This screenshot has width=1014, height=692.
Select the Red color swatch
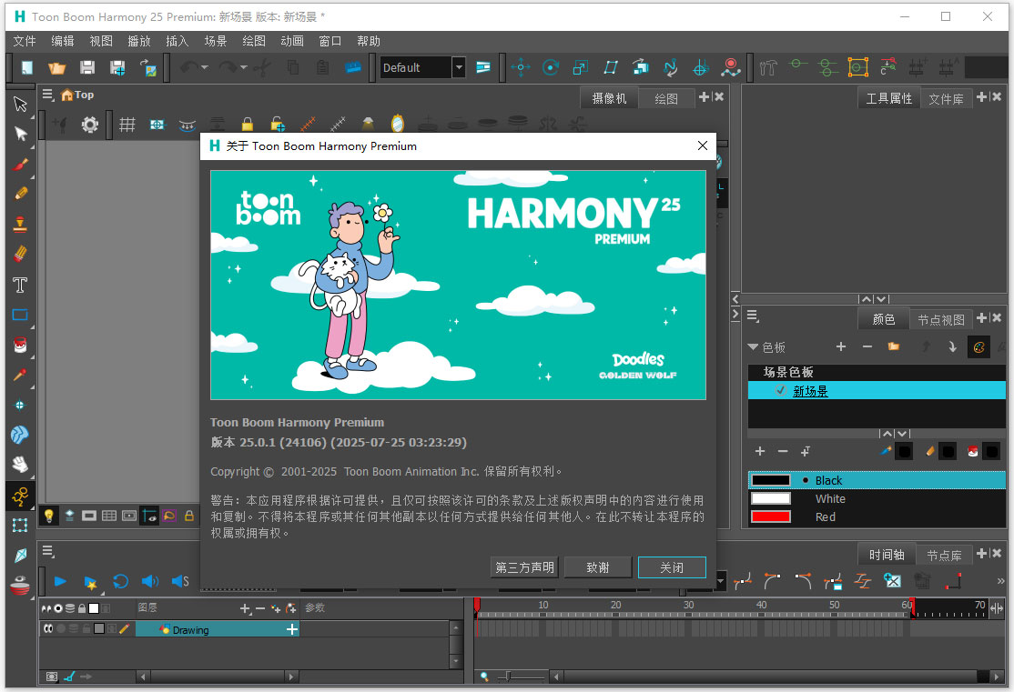[x=769, y=516]
